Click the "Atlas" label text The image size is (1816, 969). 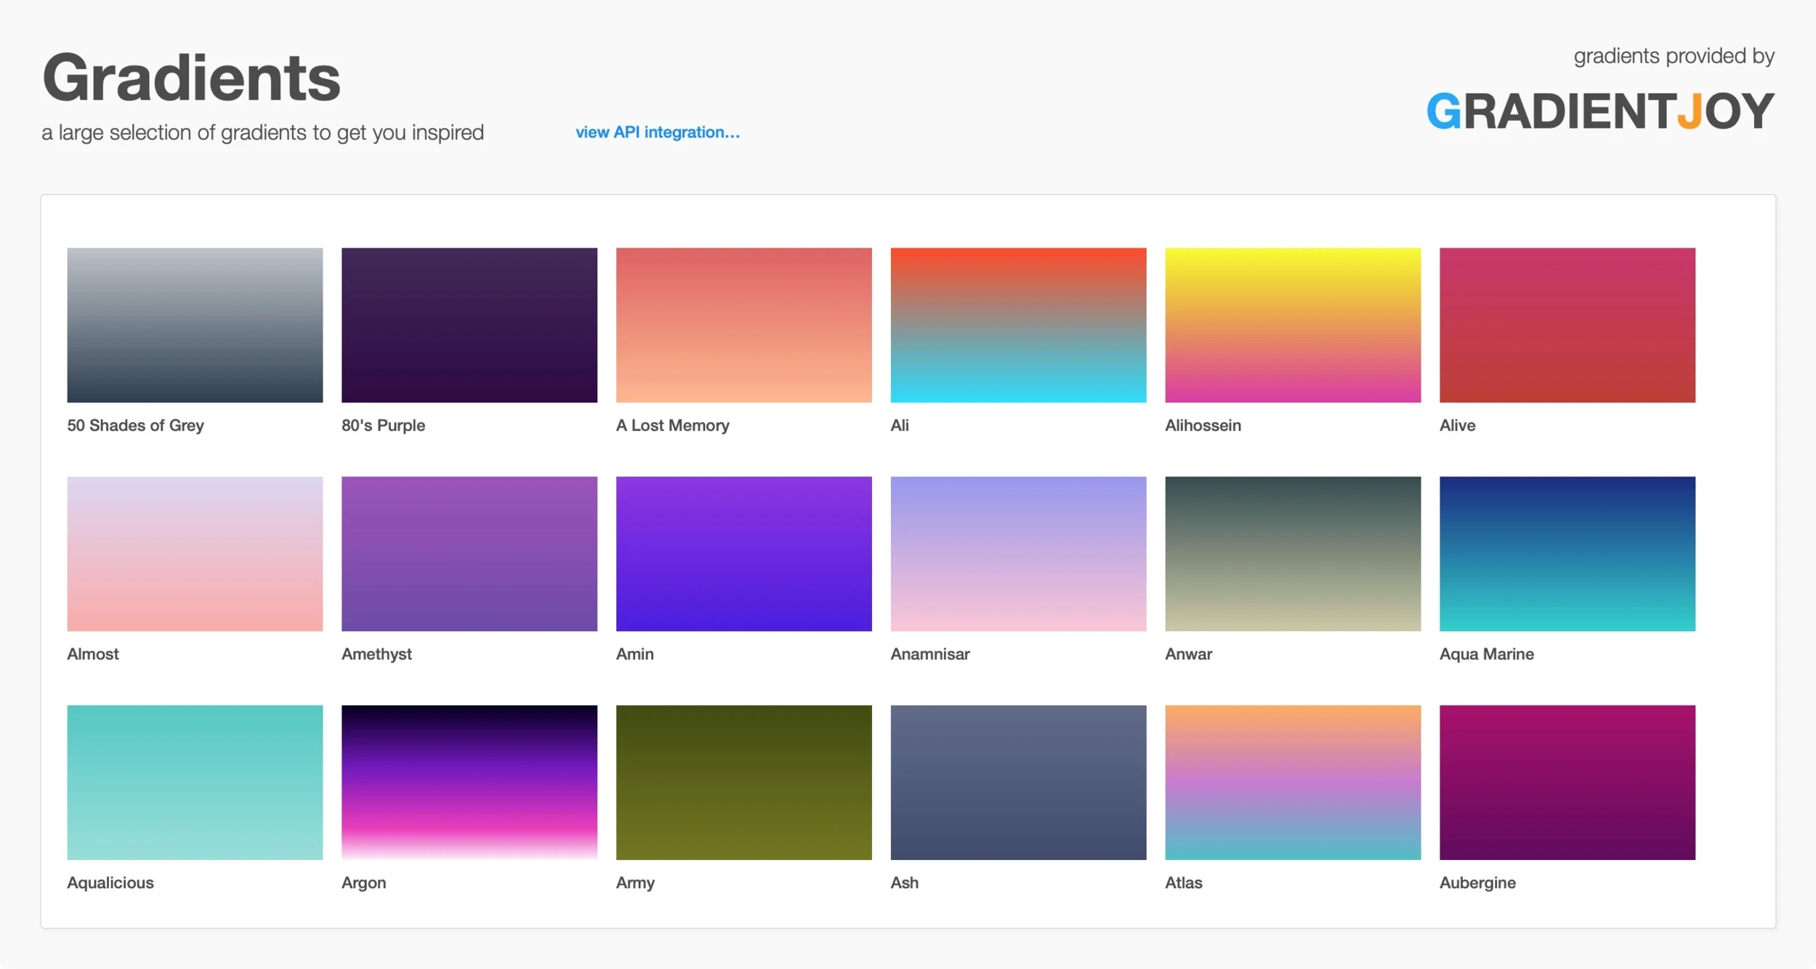[x=1183, y=883]
